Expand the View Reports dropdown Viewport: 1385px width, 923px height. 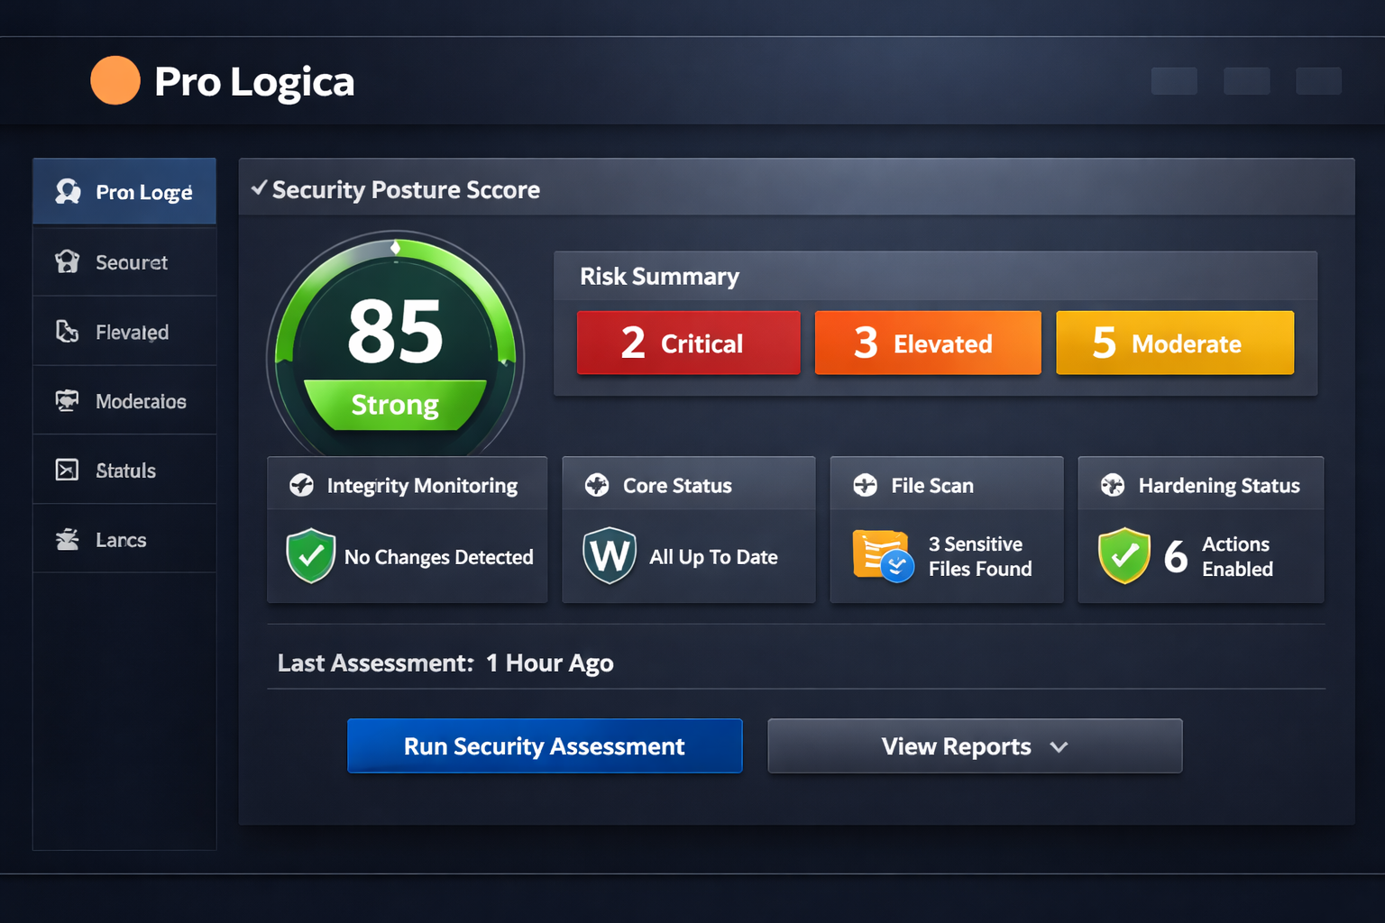pyautogui.click(x=975, y=746)
